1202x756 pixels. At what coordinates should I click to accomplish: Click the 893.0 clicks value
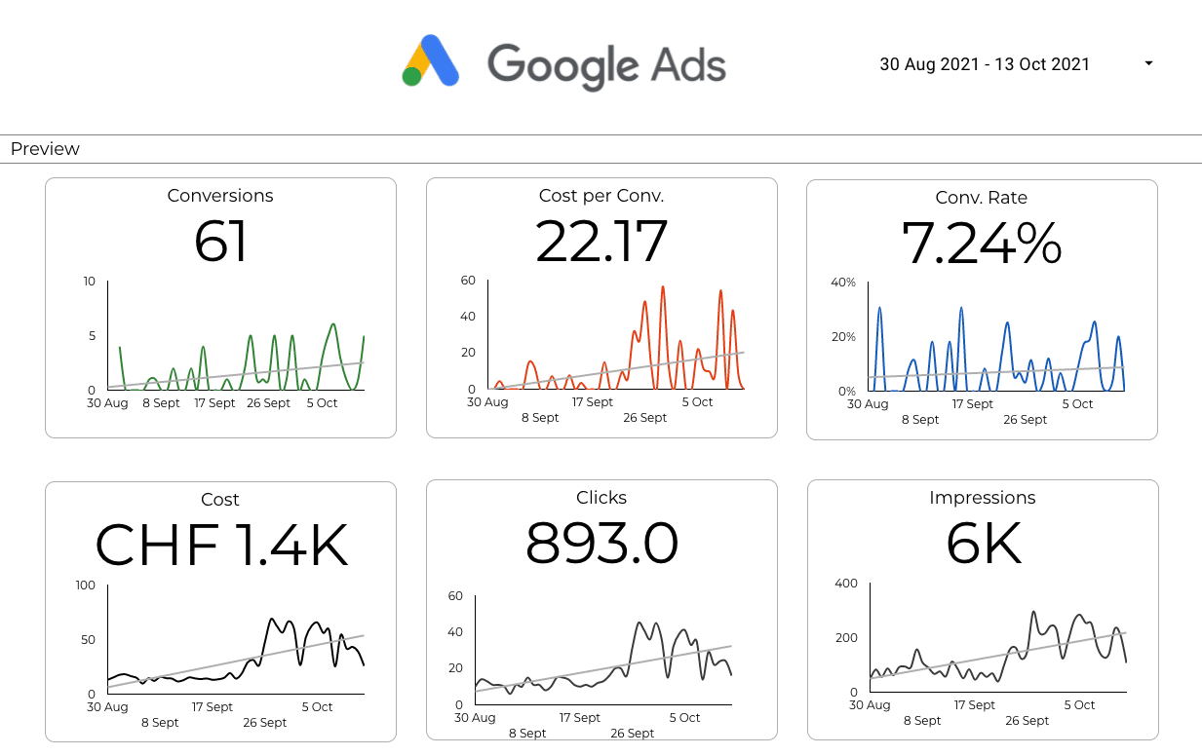601,543
